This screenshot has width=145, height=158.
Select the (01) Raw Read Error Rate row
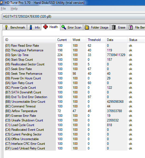(x=75, y=46)
